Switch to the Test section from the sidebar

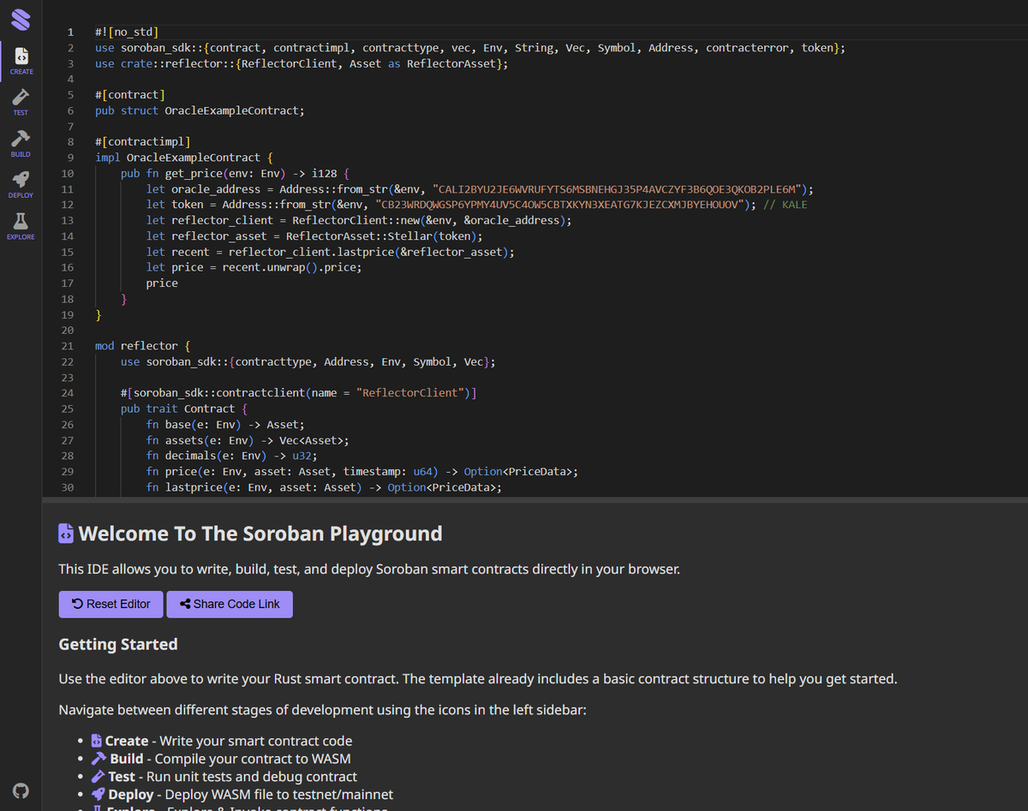pyautogui.click(x=21, y=101)
